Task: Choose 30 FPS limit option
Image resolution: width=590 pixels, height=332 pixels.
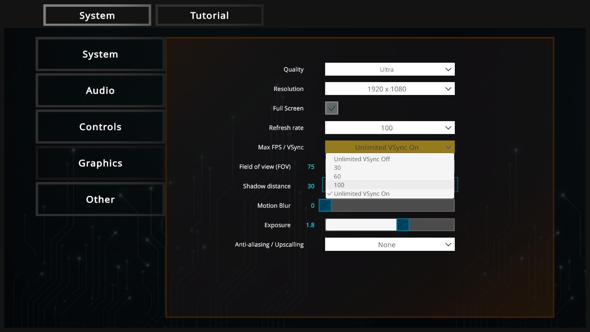Action: pos(337,168)
